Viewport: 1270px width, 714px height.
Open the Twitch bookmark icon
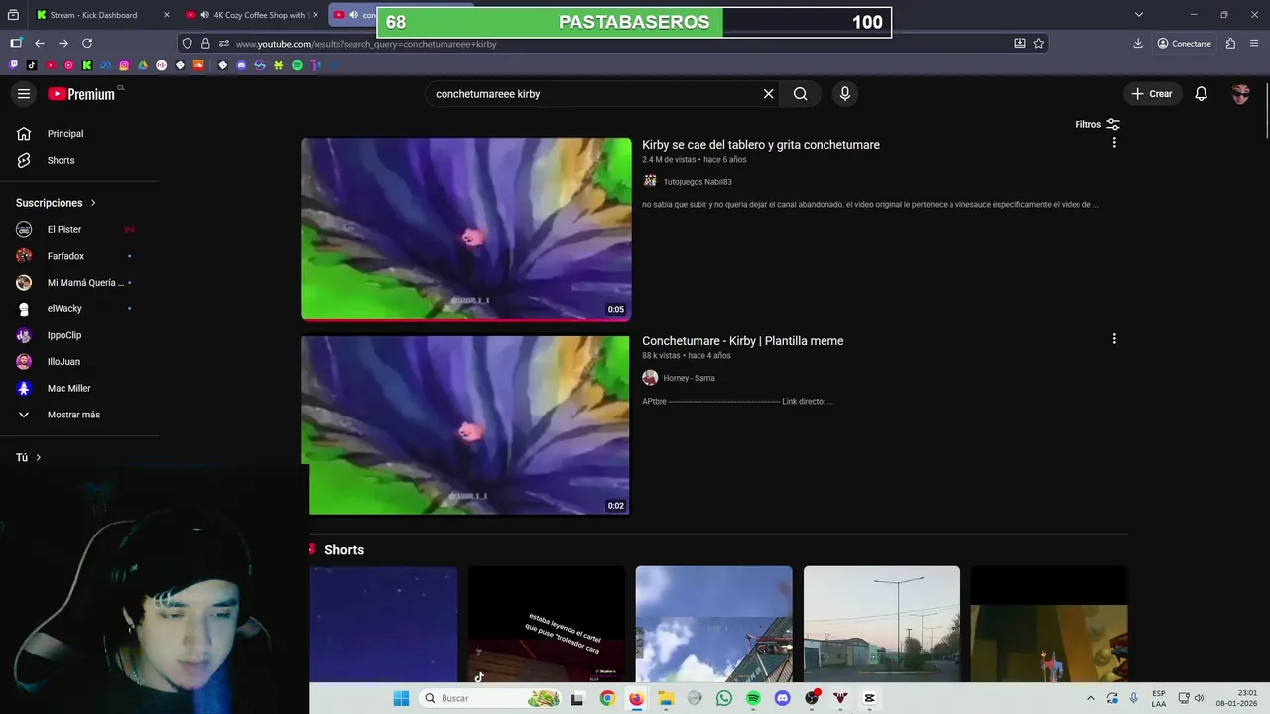click(13, 65)
